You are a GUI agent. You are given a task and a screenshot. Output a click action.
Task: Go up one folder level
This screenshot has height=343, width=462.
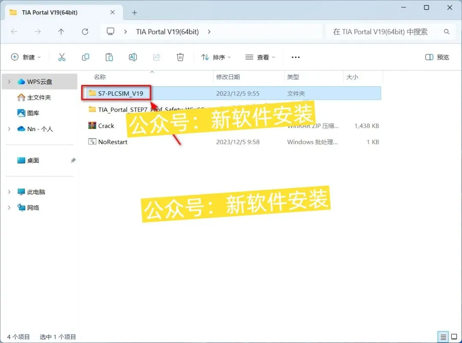click(61, 32)
